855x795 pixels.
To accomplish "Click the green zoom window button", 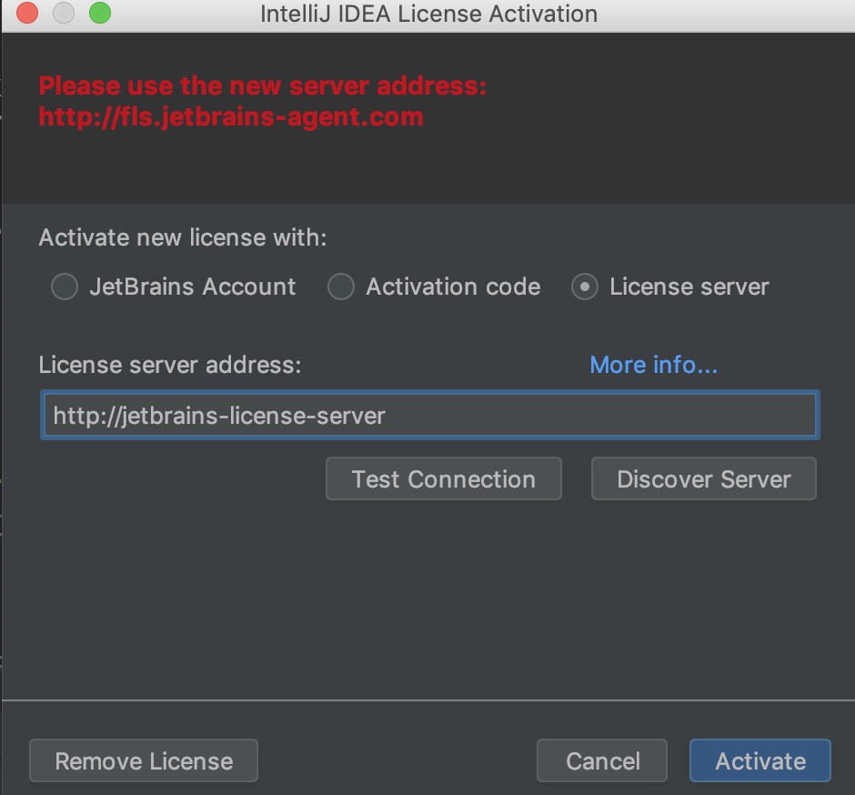I will click(x=99, y=14).
